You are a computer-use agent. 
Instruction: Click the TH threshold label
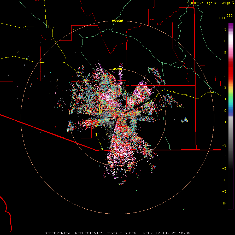click(224, 203)
